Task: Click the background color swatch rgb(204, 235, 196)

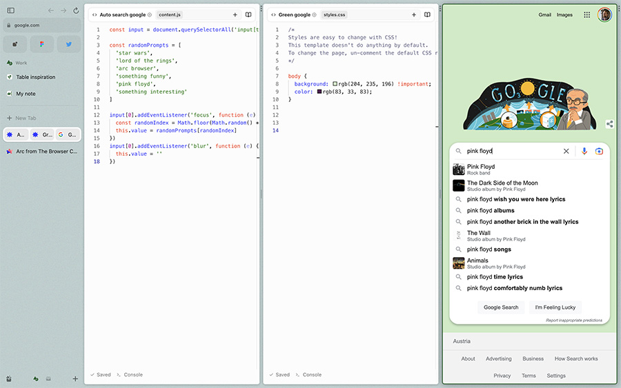Action: coord(335,84)
